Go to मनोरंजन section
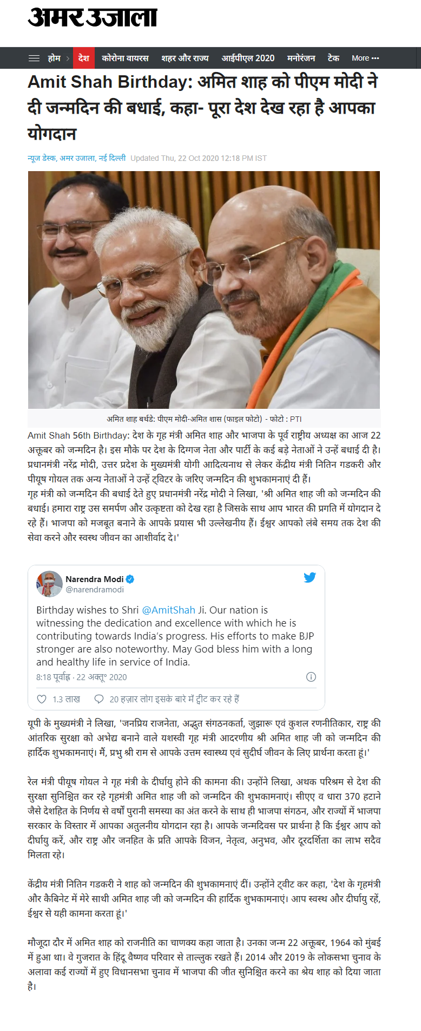421x1031 pixels. [x=301, y=58]
